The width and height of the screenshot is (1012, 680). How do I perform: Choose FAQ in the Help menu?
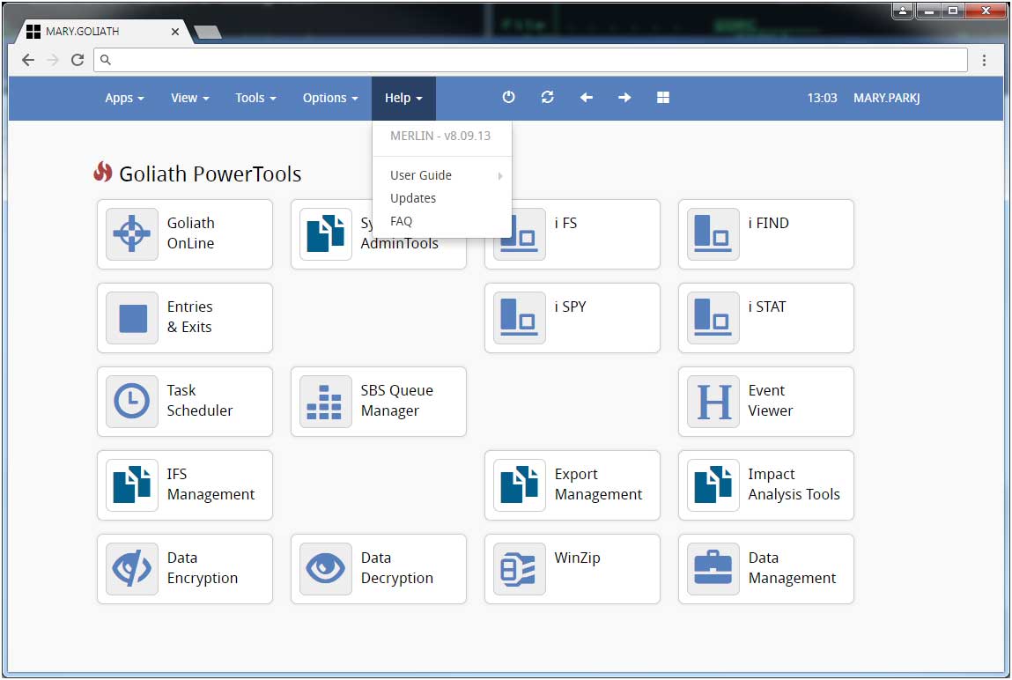pyautogui.click(x=402, y=221)
